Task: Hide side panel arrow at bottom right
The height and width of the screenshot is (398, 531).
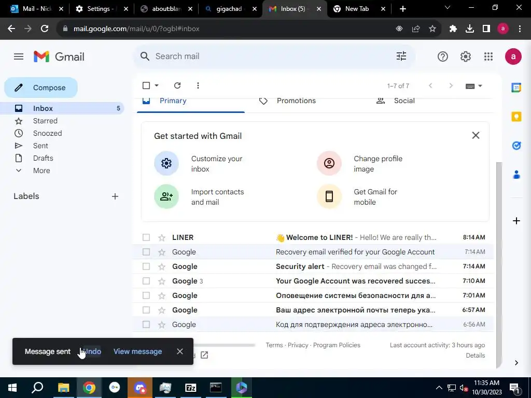Action: 516,363
